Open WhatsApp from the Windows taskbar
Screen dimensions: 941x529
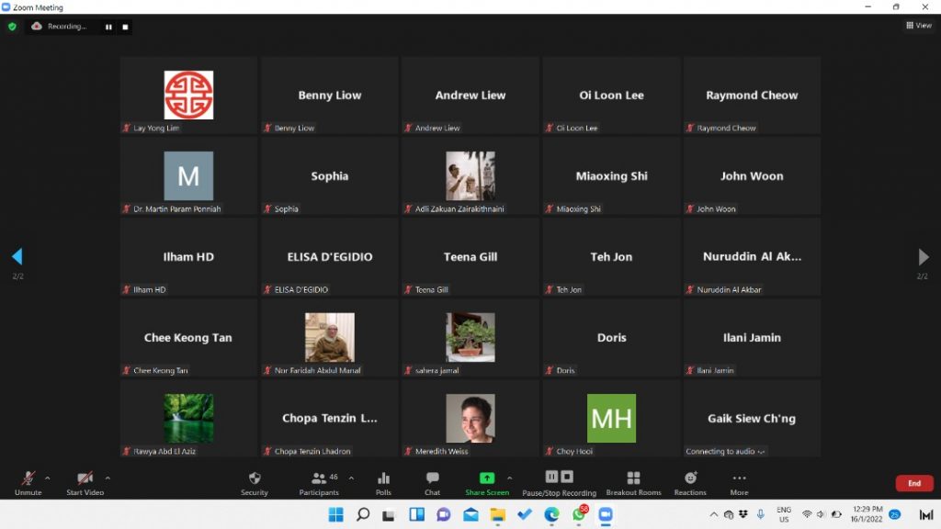pyautogui.click(x=579, y=514)
